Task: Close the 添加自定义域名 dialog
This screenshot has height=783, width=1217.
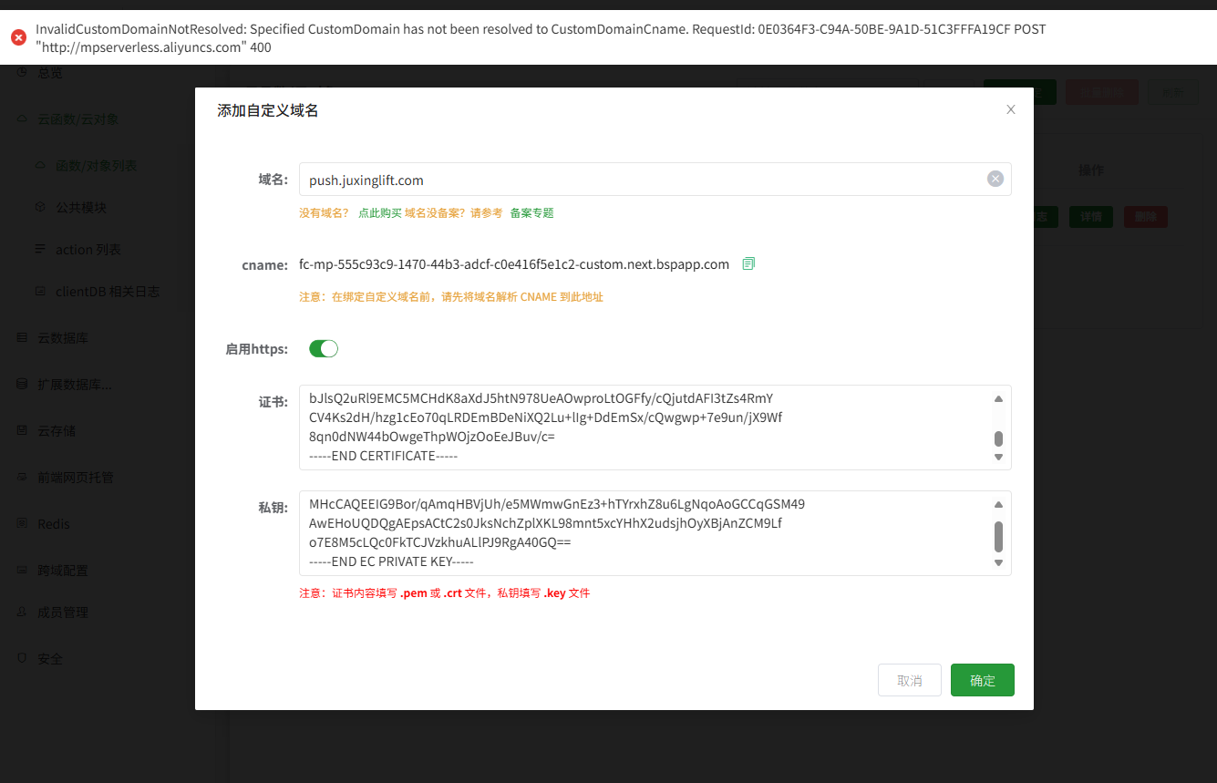Action: [x=1010, y=109]
